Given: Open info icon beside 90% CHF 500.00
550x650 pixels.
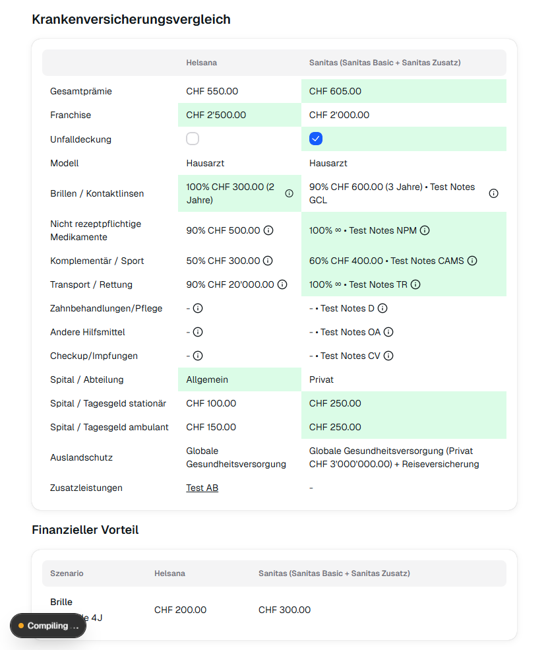Looking at the screenshot, I should coord(268,230).
